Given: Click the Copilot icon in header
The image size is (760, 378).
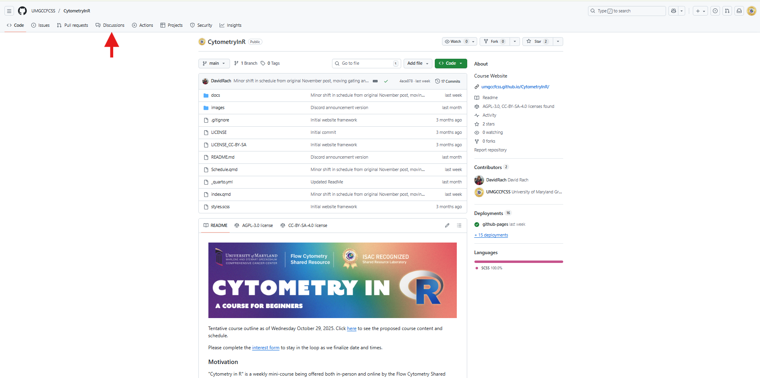Looking at the screenshot, I should pos(674,11).
